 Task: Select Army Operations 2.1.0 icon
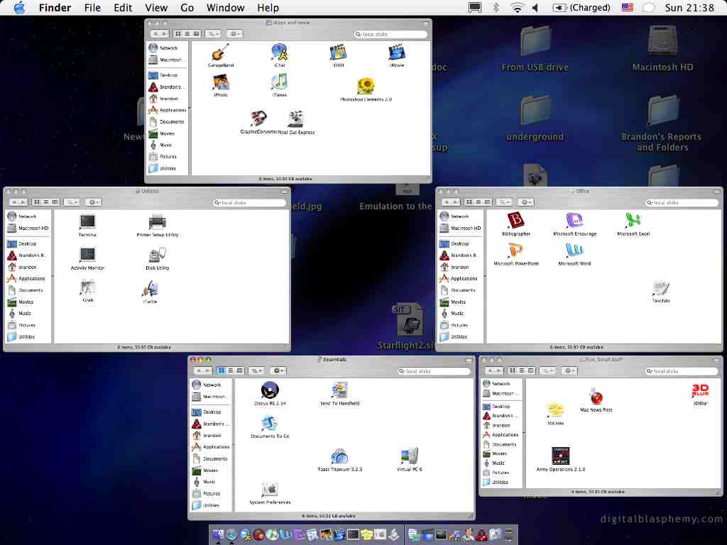coord(561,456)
